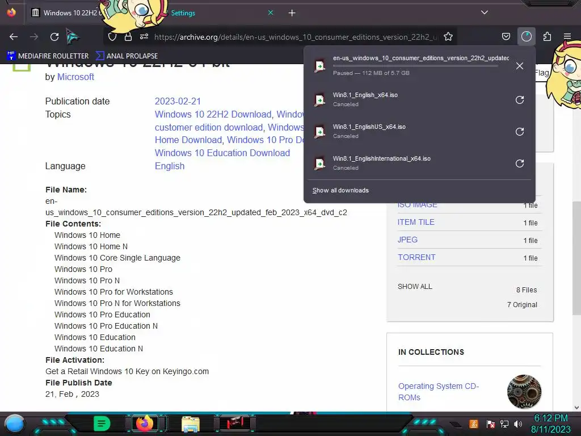Close the Settings tab
Viewport: 581px width, 436px height.
coord(271,12)
